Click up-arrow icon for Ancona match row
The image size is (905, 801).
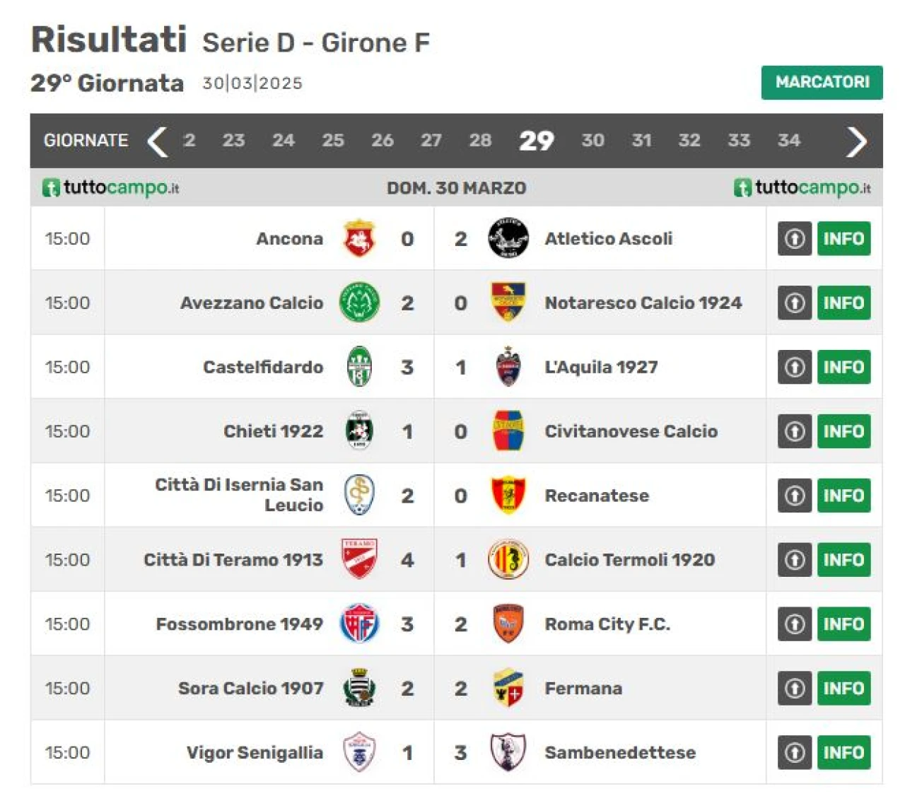[x=795, y=238]
